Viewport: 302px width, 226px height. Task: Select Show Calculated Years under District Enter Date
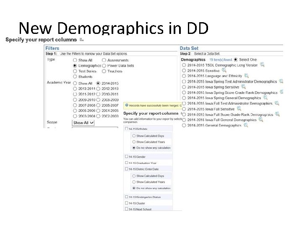point(134,182)
